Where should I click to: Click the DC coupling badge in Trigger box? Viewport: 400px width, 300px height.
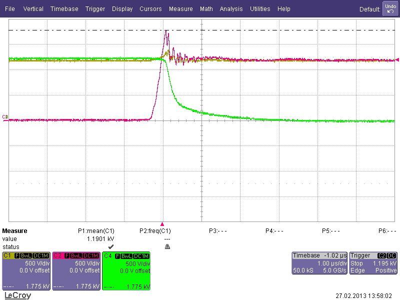tap(391, 255)
